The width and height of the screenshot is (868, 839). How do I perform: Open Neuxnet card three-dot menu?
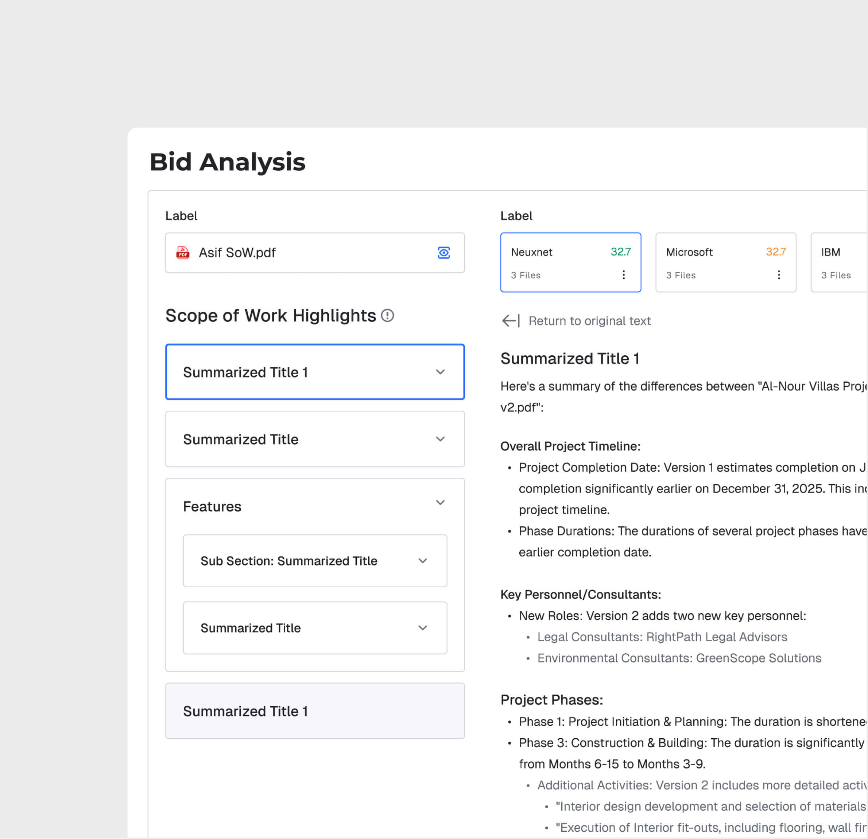[x=624, y=275]
